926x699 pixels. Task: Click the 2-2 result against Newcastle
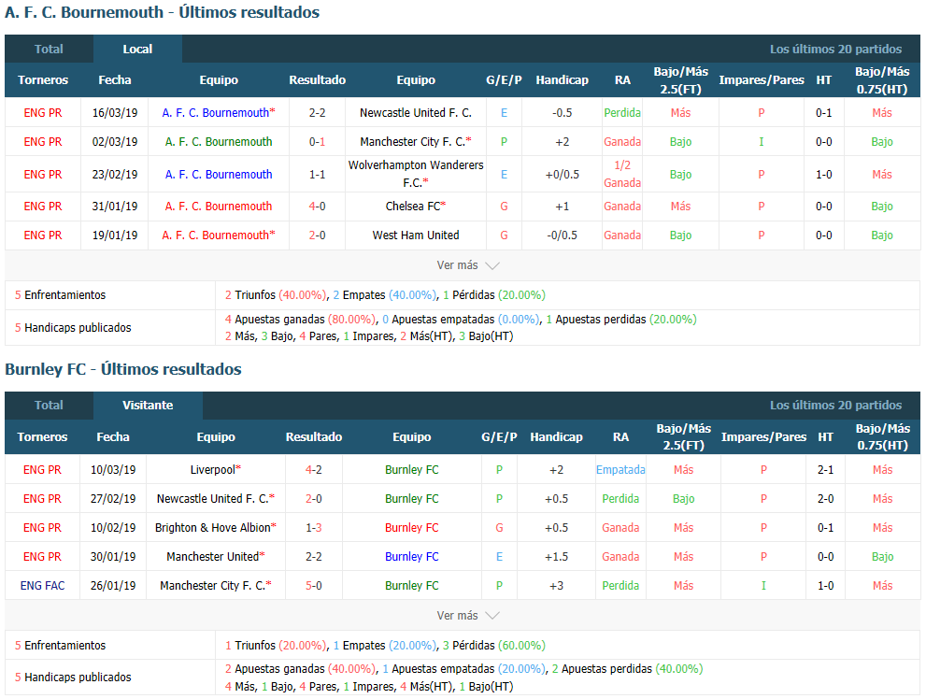pyautogui.click(x=317, y=113)
